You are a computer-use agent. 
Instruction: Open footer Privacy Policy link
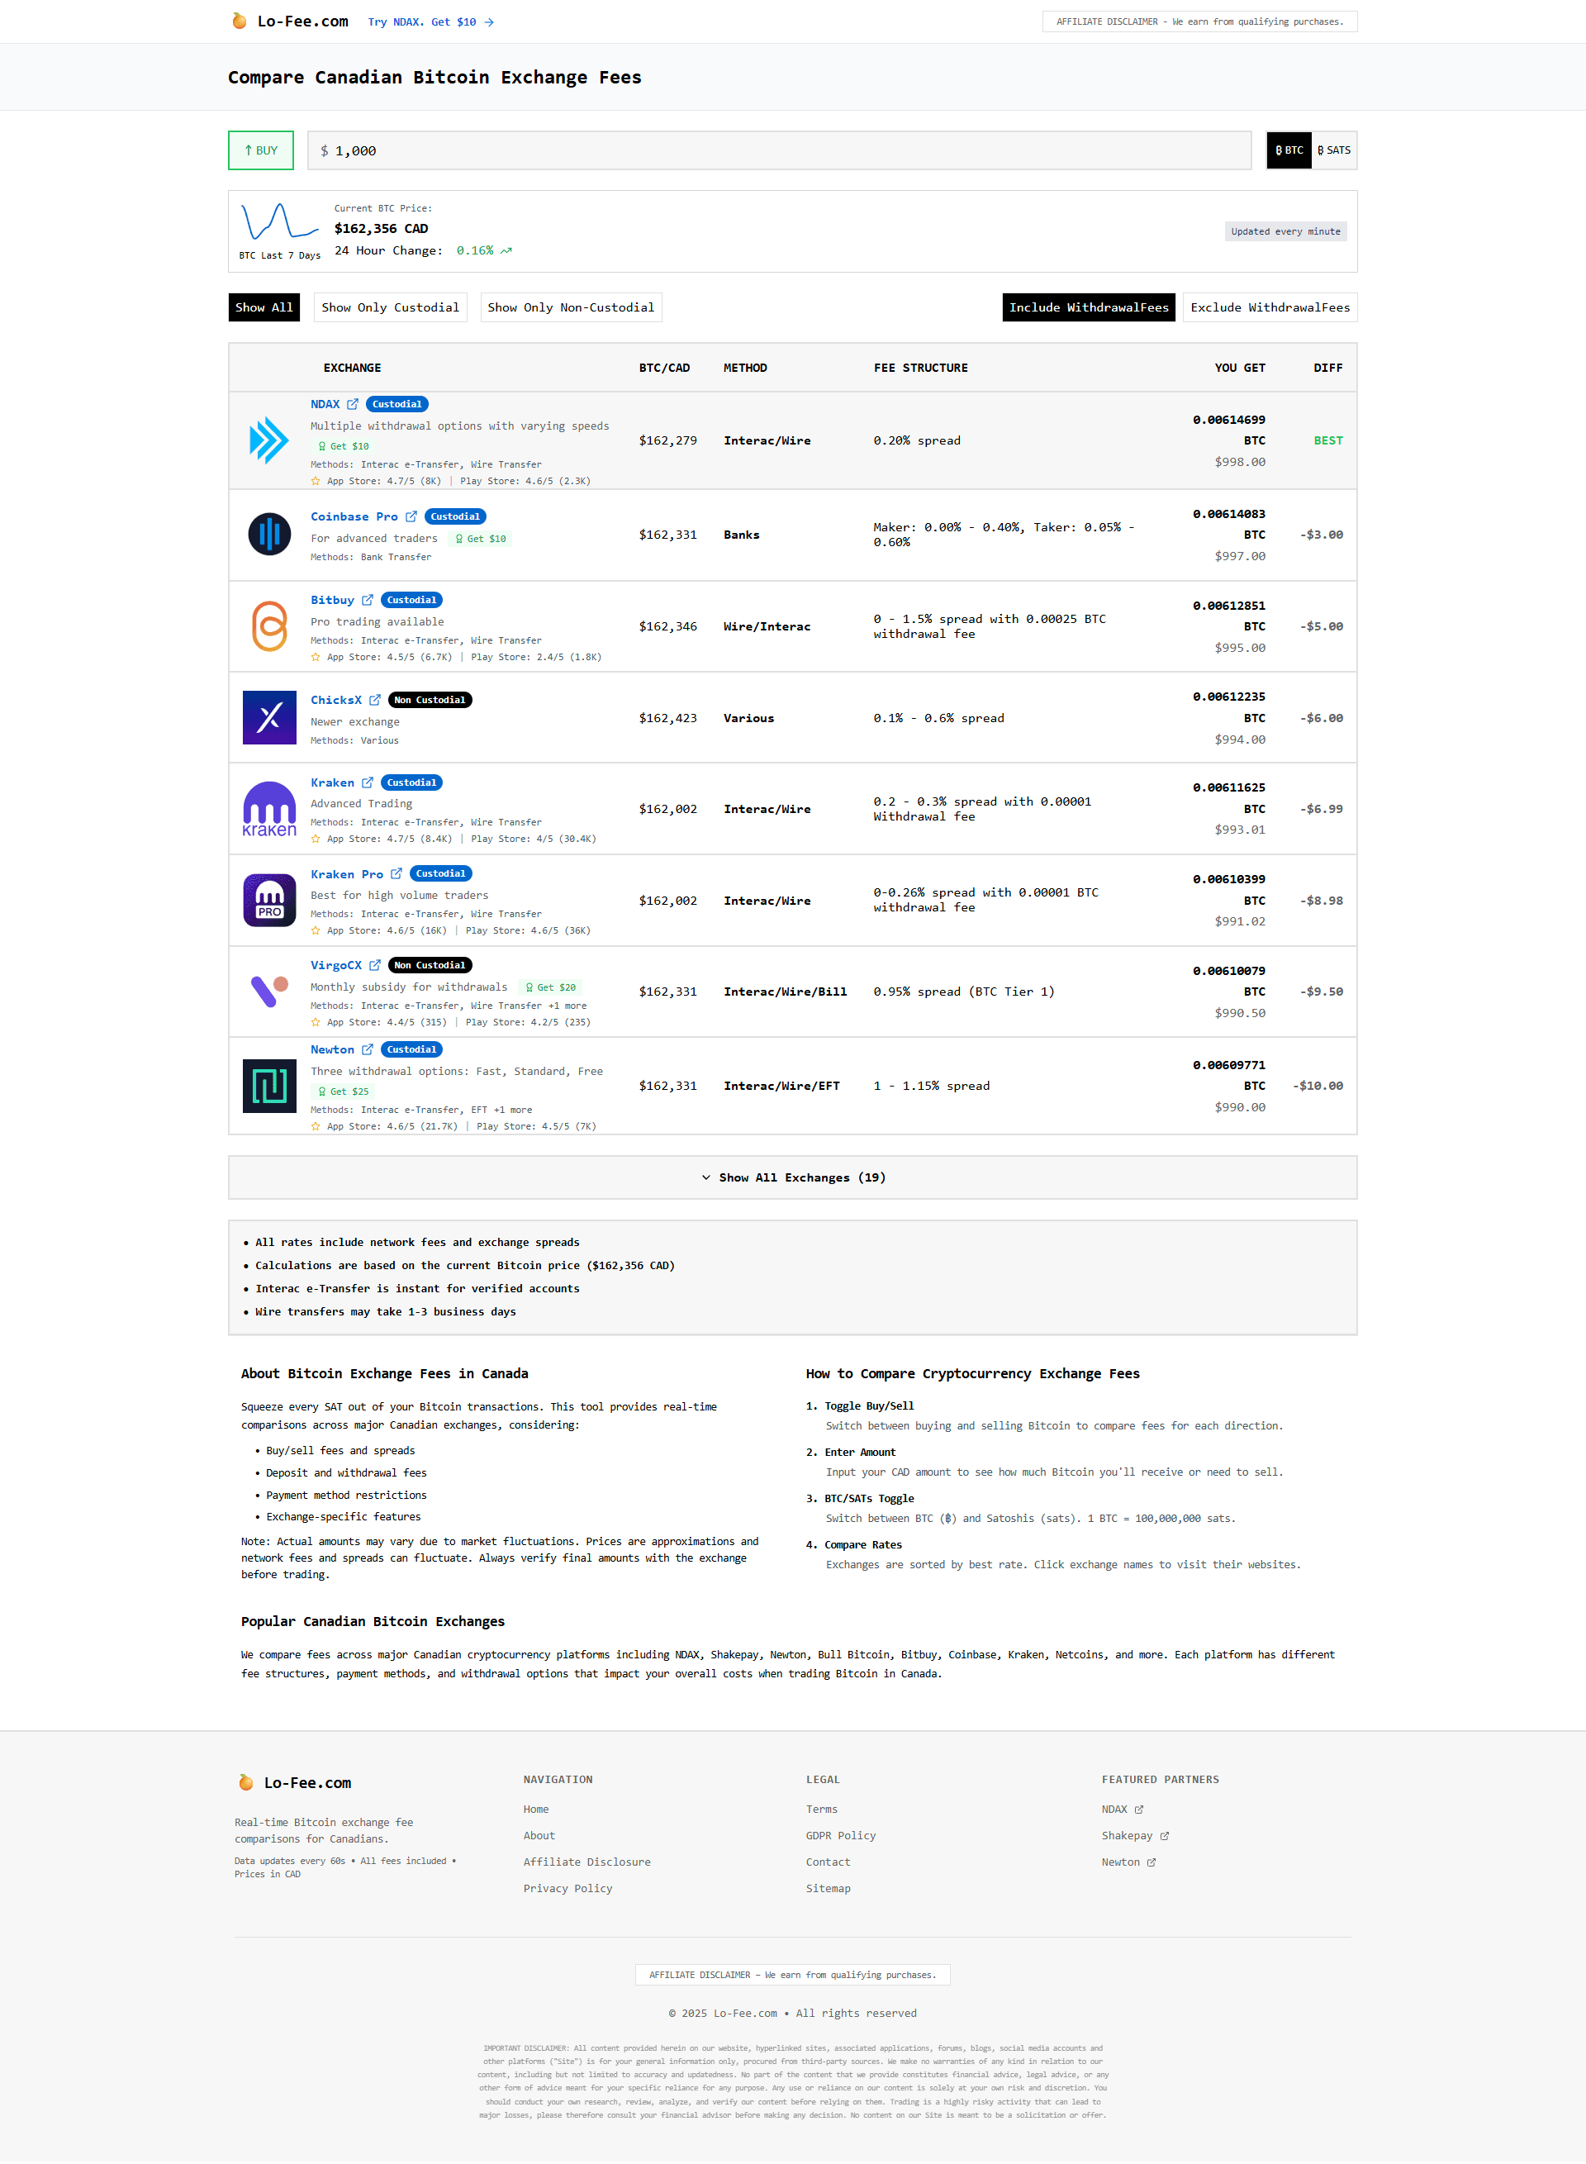567,1889
